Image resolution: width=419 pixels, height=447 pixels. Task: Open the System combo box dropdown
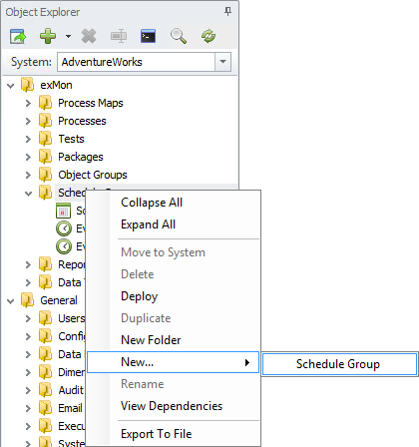pos(222,62)
